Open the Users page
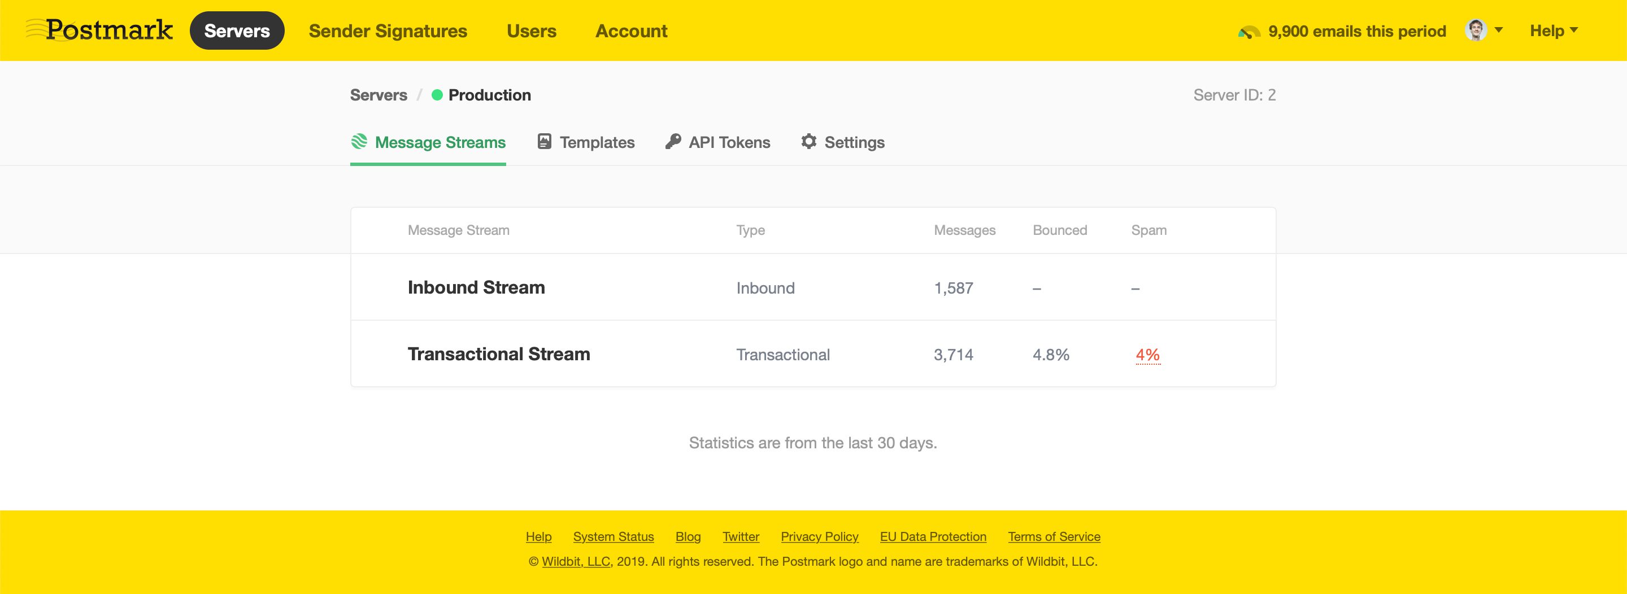Viewport: 1627px width, 594px height. [x=531, y=30]
